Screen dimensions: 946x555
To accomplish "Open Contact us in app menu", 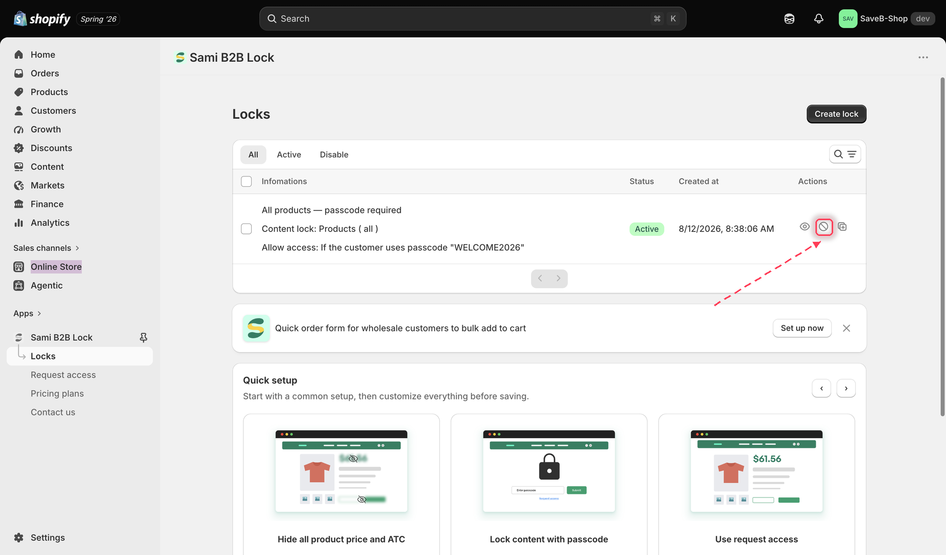I will [x=53, y=413].
